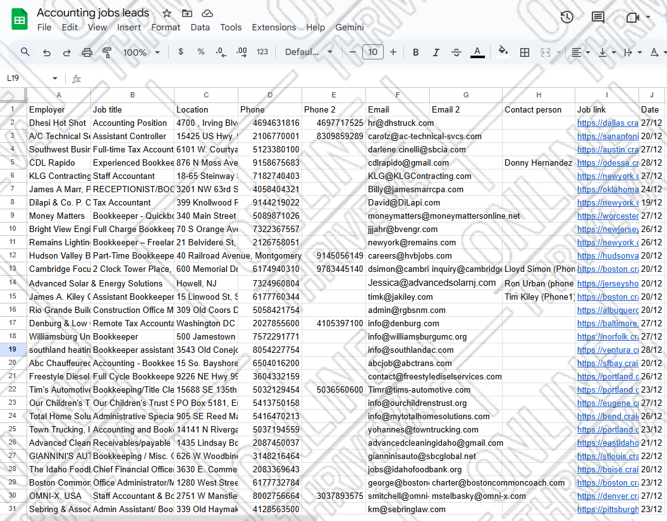
Task: Open the Extensions menu
Action: (x=274, y=27)
